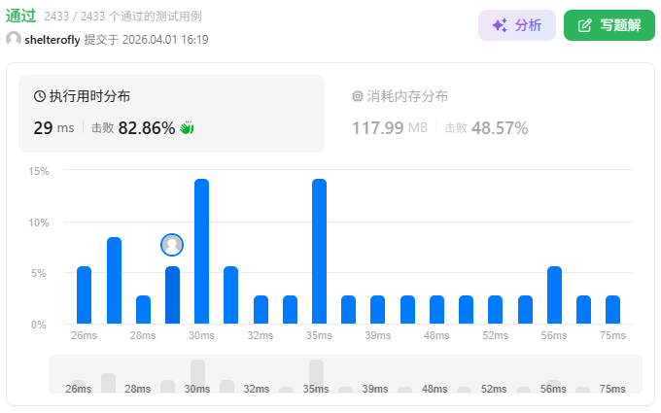Click the clock icon beside 执行用时分布
The height and width of the screenshot is (413, 661).
40,96
